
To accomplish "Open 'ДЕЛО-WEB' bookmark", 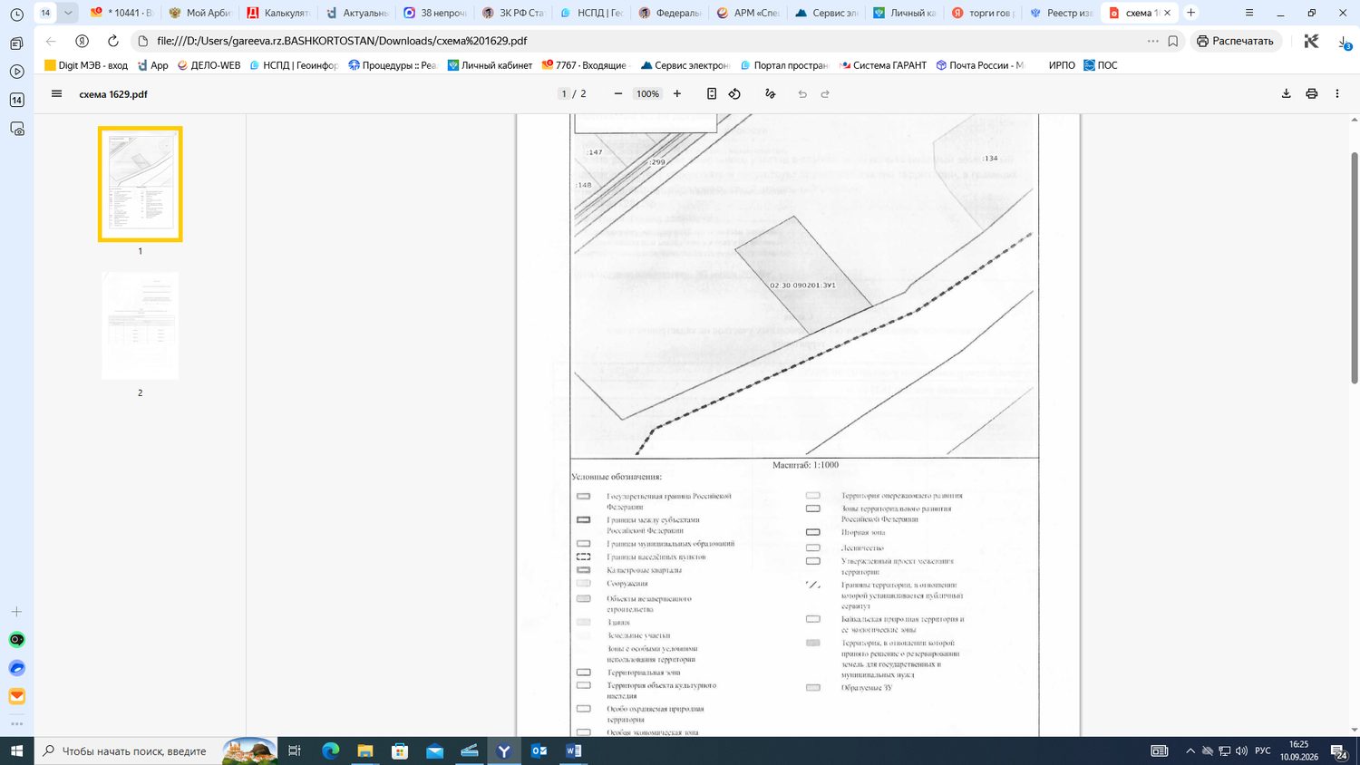I will [209, 65].
